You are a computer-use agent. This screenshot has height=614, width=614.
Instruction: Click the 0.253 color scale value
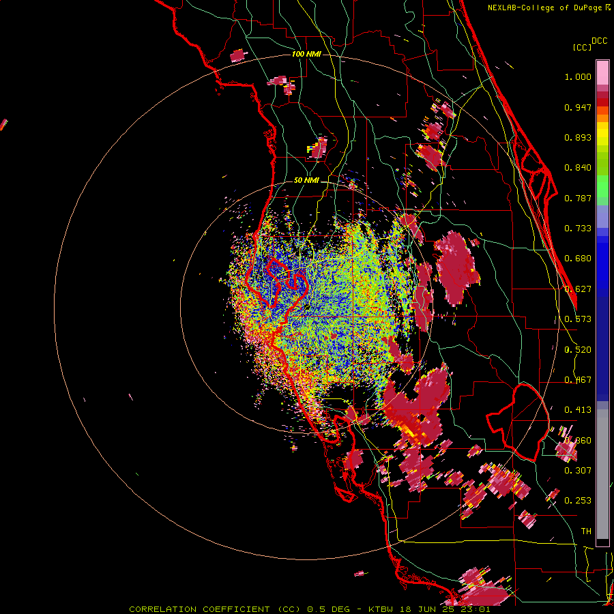tap(578, 501)
